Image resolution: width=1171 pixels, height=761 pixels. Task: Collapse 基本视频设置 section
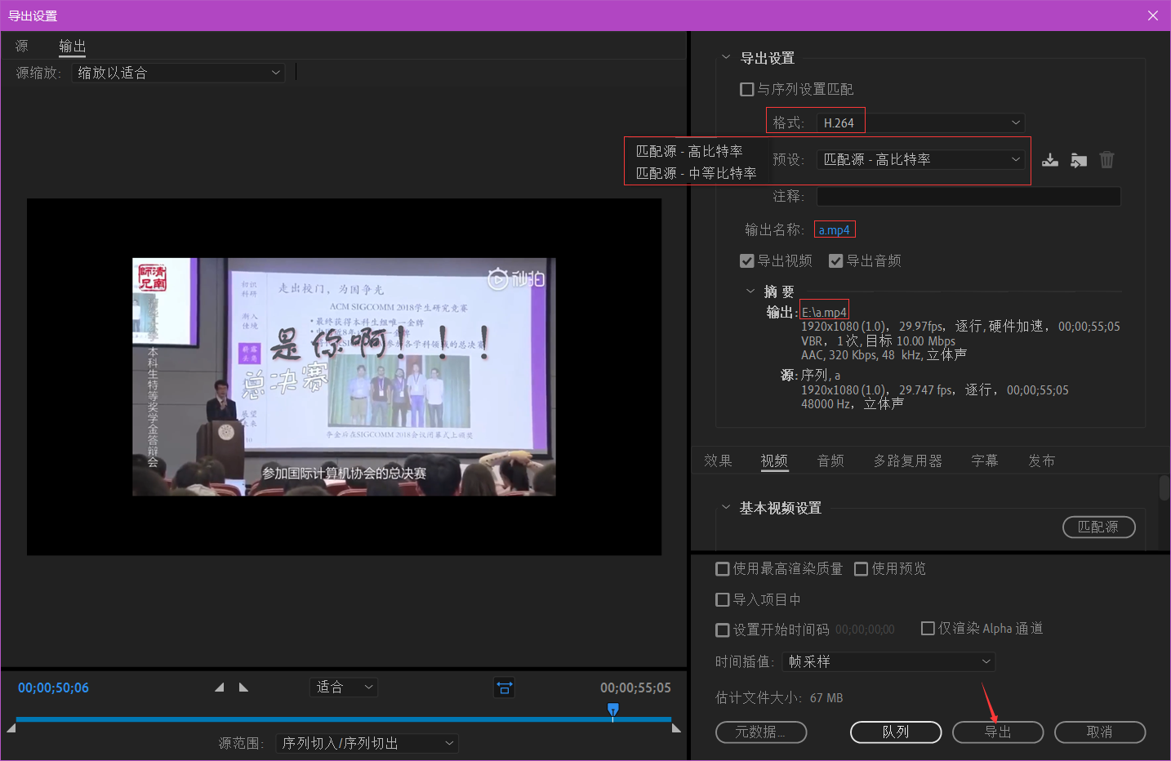pos(726,507)
